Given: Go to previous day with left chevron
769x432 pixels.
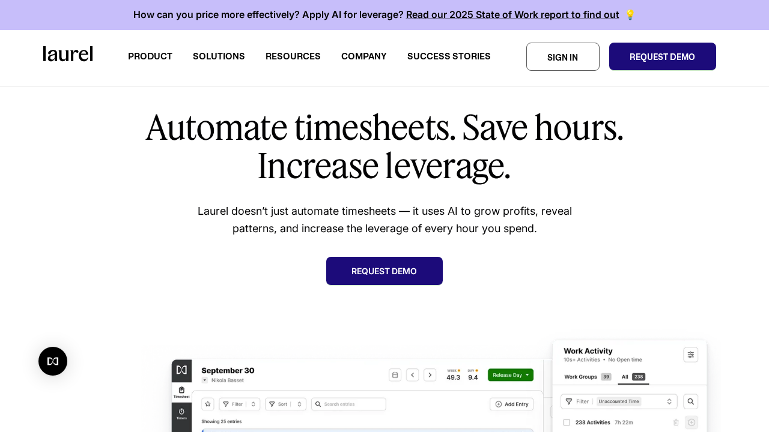Looking at the screenshot, I should point(412,375).
